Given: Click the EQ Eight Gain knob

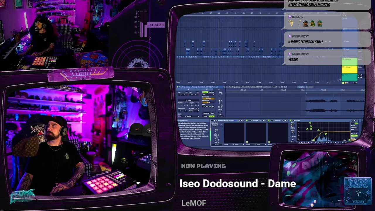Looking at the screenshot, I should [293, 134].
